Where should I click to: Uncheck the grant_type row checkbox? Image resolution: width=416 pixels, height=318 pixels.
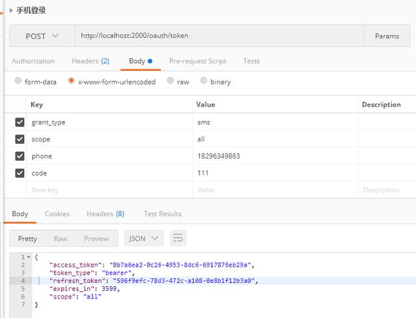pyautogui.click(x=19, y=122)
